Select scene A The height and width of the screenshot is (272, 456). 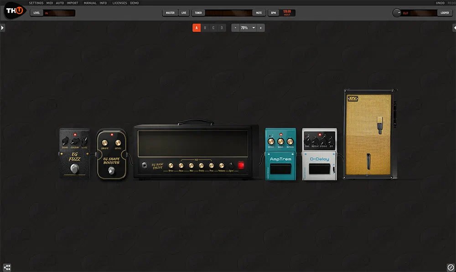[197, 28]
